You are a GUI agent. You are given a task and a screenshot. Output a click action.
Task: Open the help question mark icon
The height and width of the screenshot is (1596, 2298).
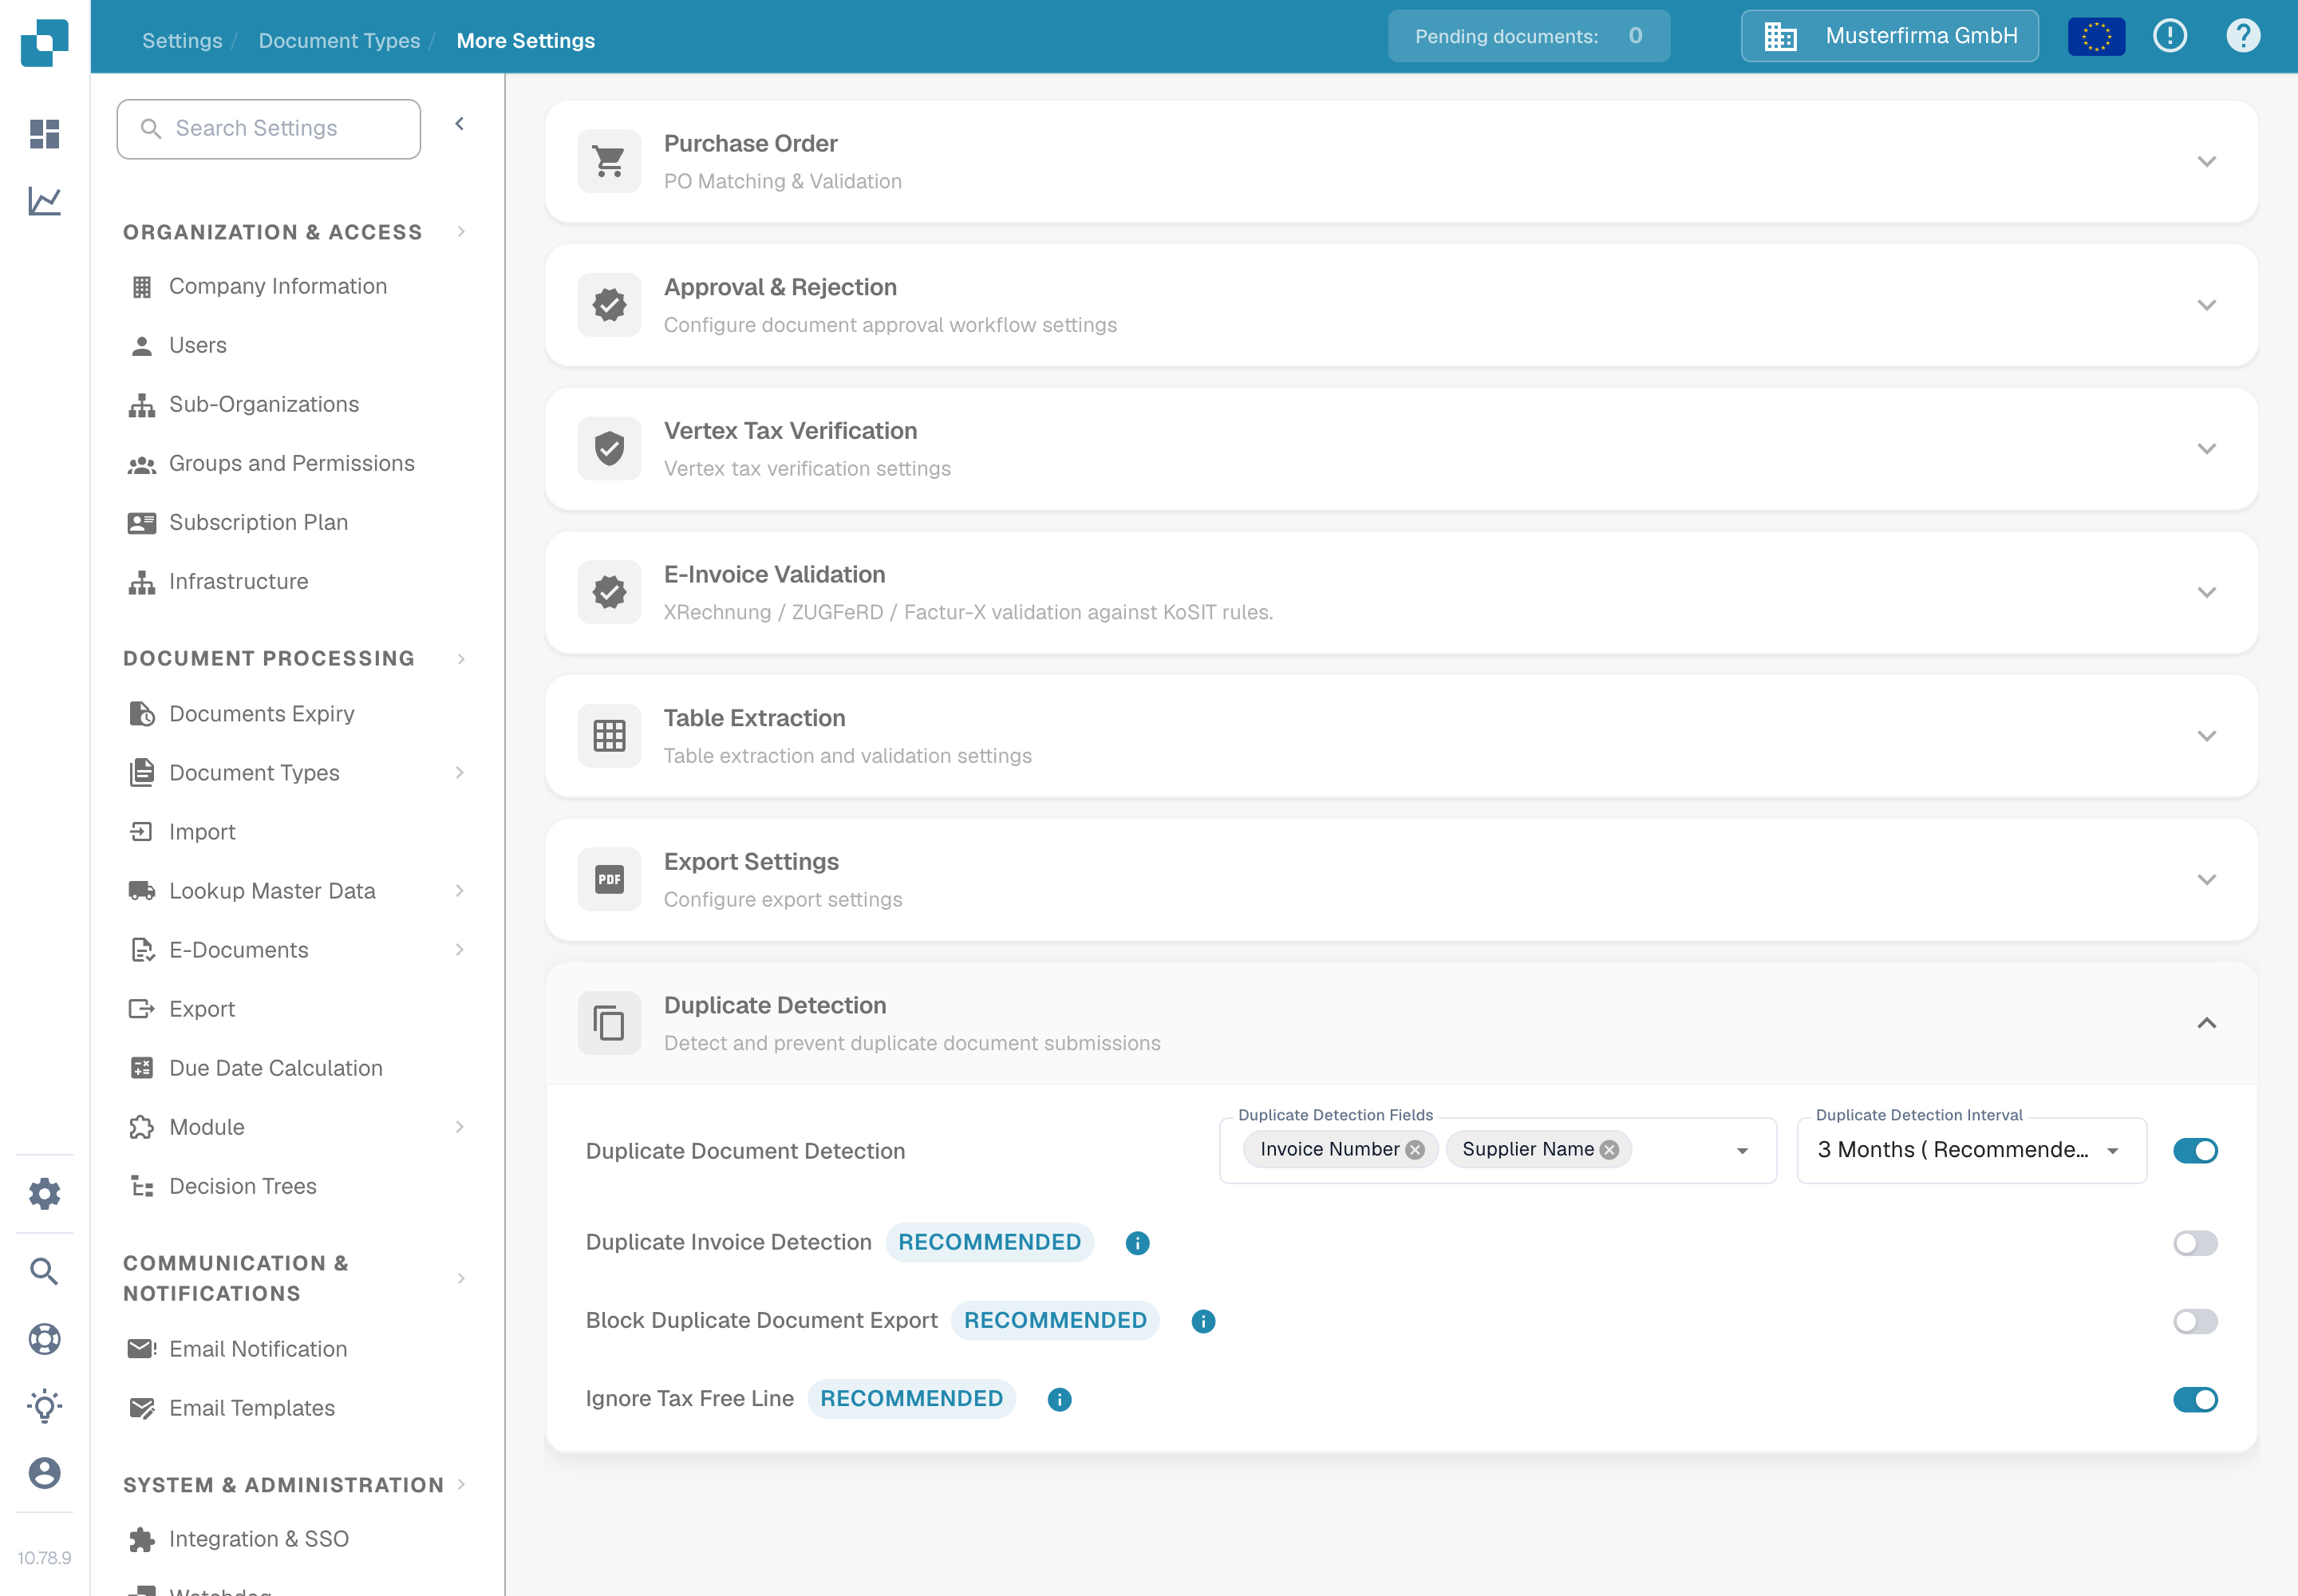[2243, 36]
